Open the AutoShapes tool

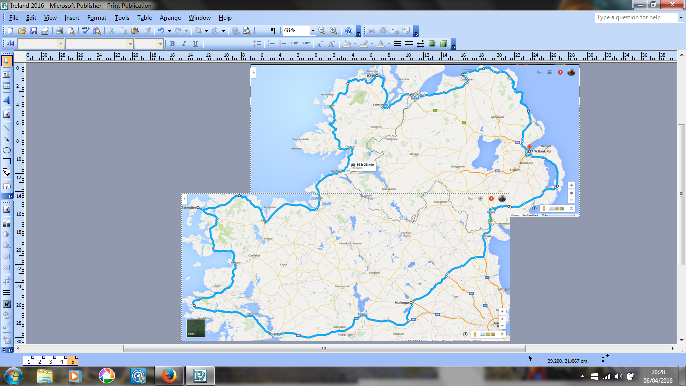pyautogui.click(x=7, y=172)
